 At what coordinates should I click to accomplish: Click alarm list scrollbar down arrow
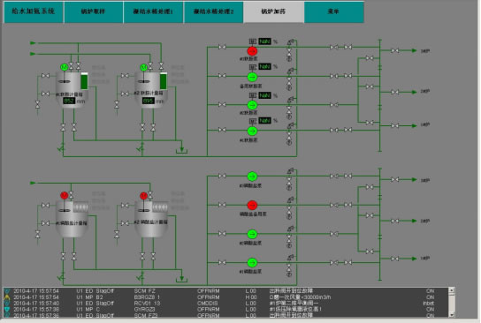point(452,314)
